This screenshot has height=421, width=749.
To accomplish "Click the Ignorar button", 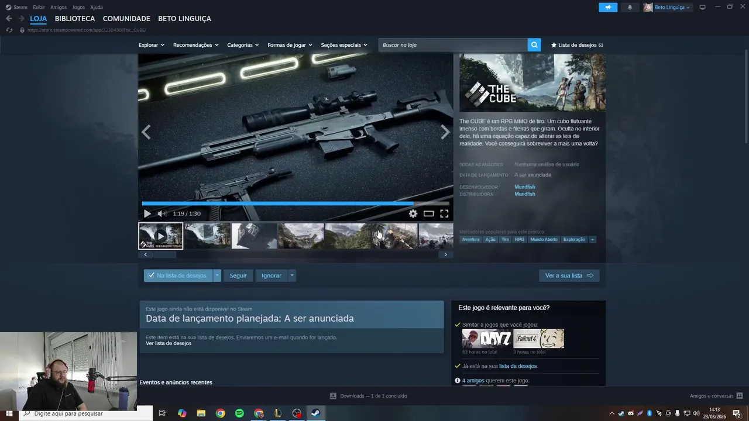I will (272, 275).
